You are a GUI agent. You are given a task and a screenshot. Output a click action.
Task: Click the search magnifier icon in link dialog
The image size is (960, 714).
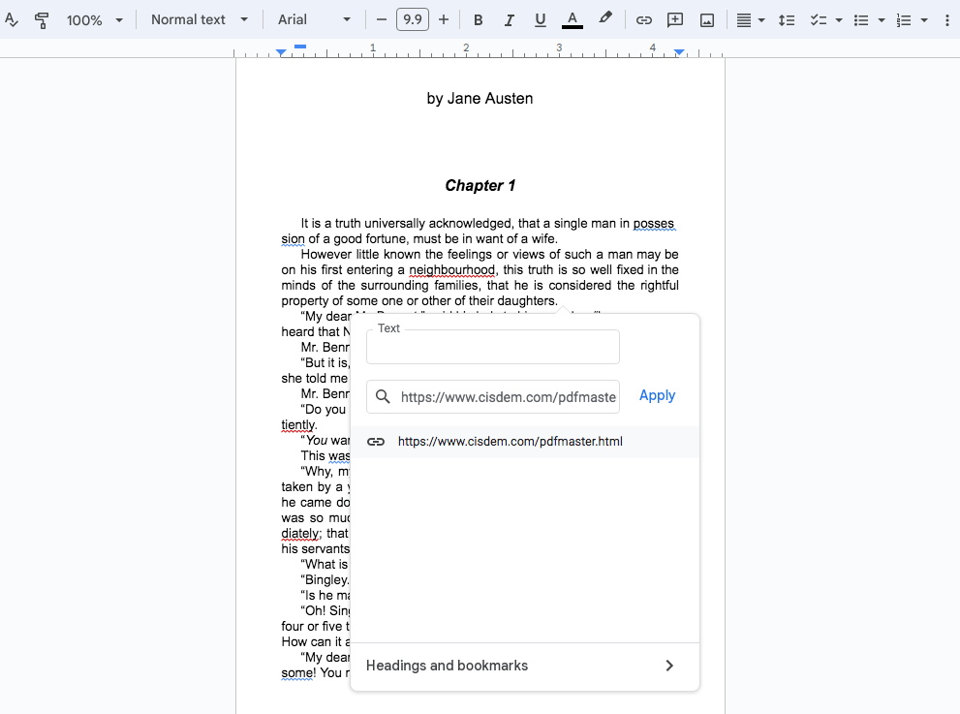383,397
